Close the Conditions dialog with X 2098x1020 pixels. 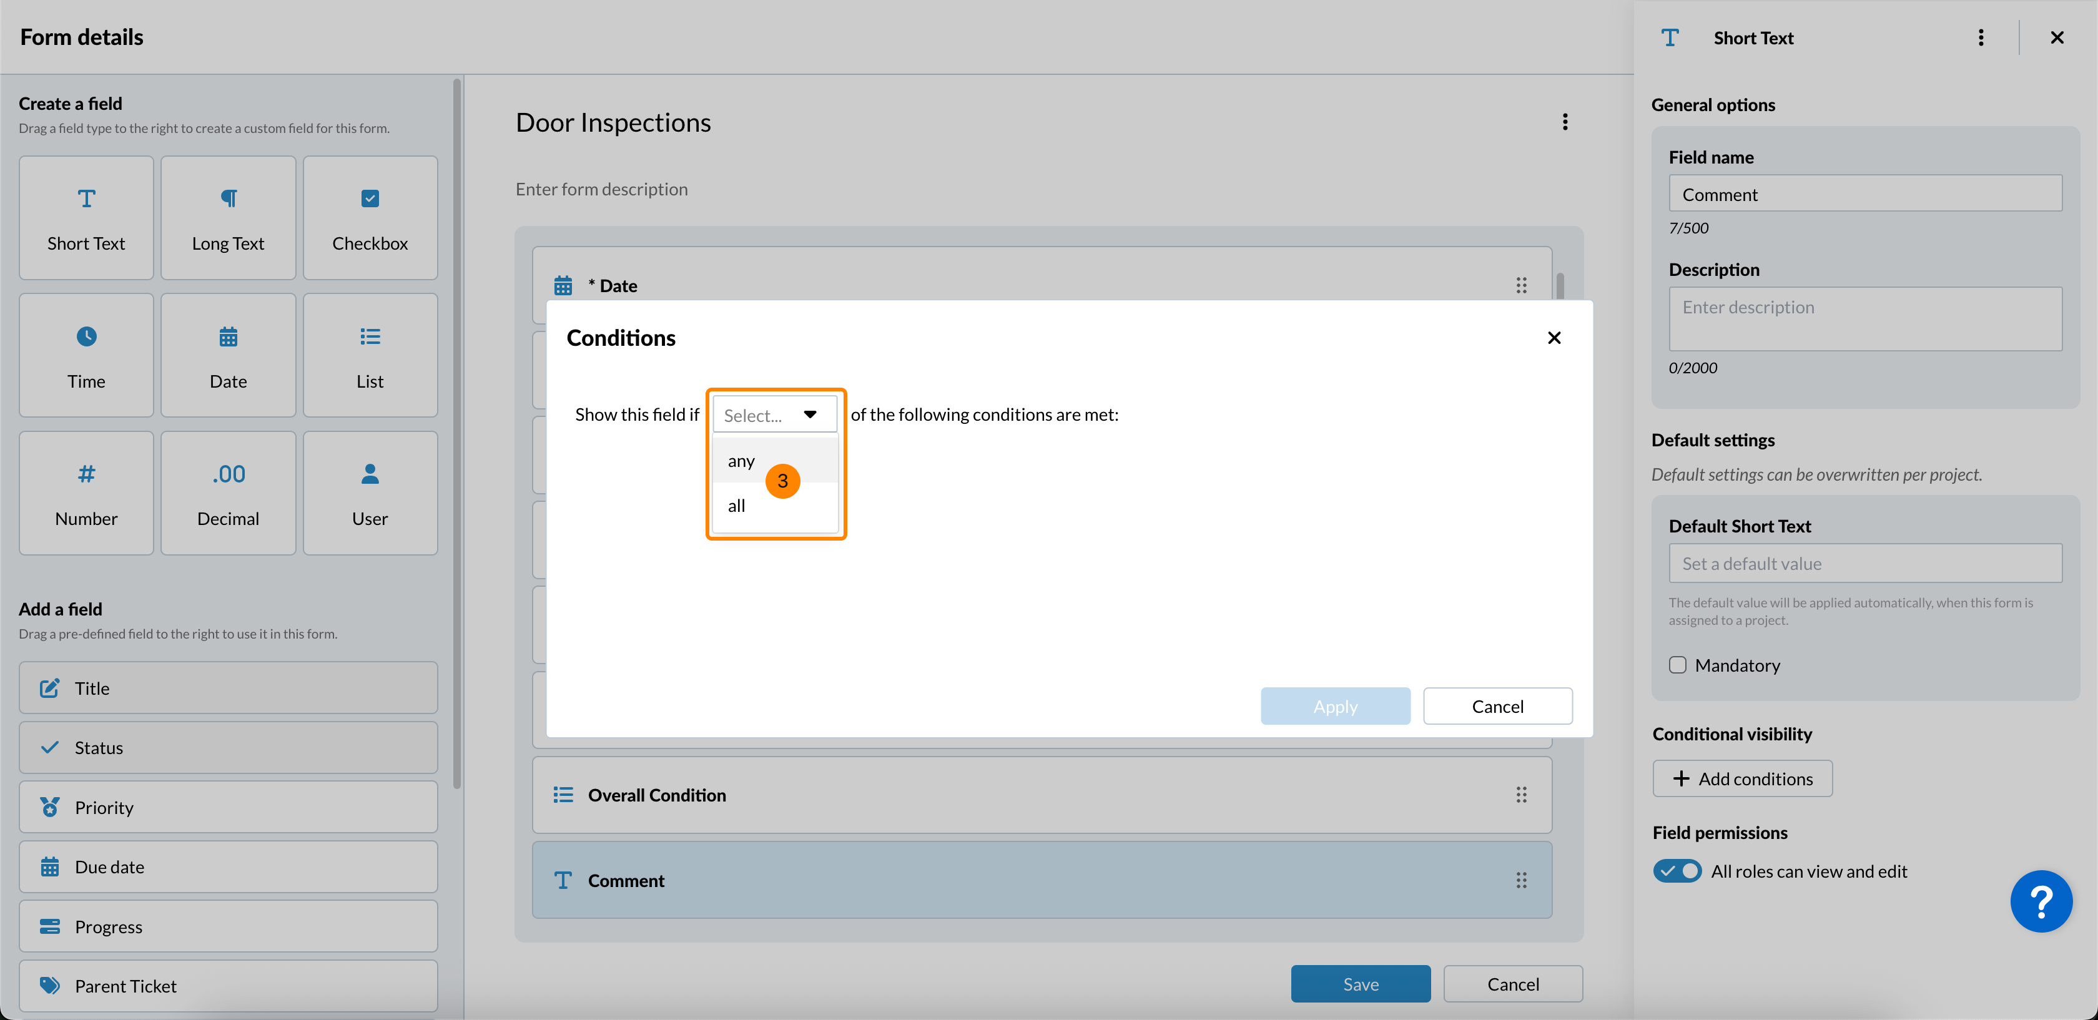1554,338
